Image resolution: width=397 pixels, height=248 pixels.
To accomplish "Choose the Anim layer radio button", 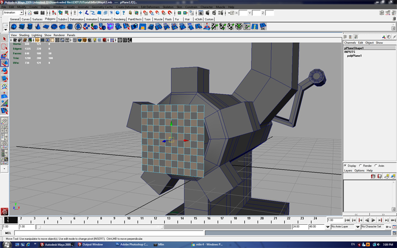I will pos(376,166).
